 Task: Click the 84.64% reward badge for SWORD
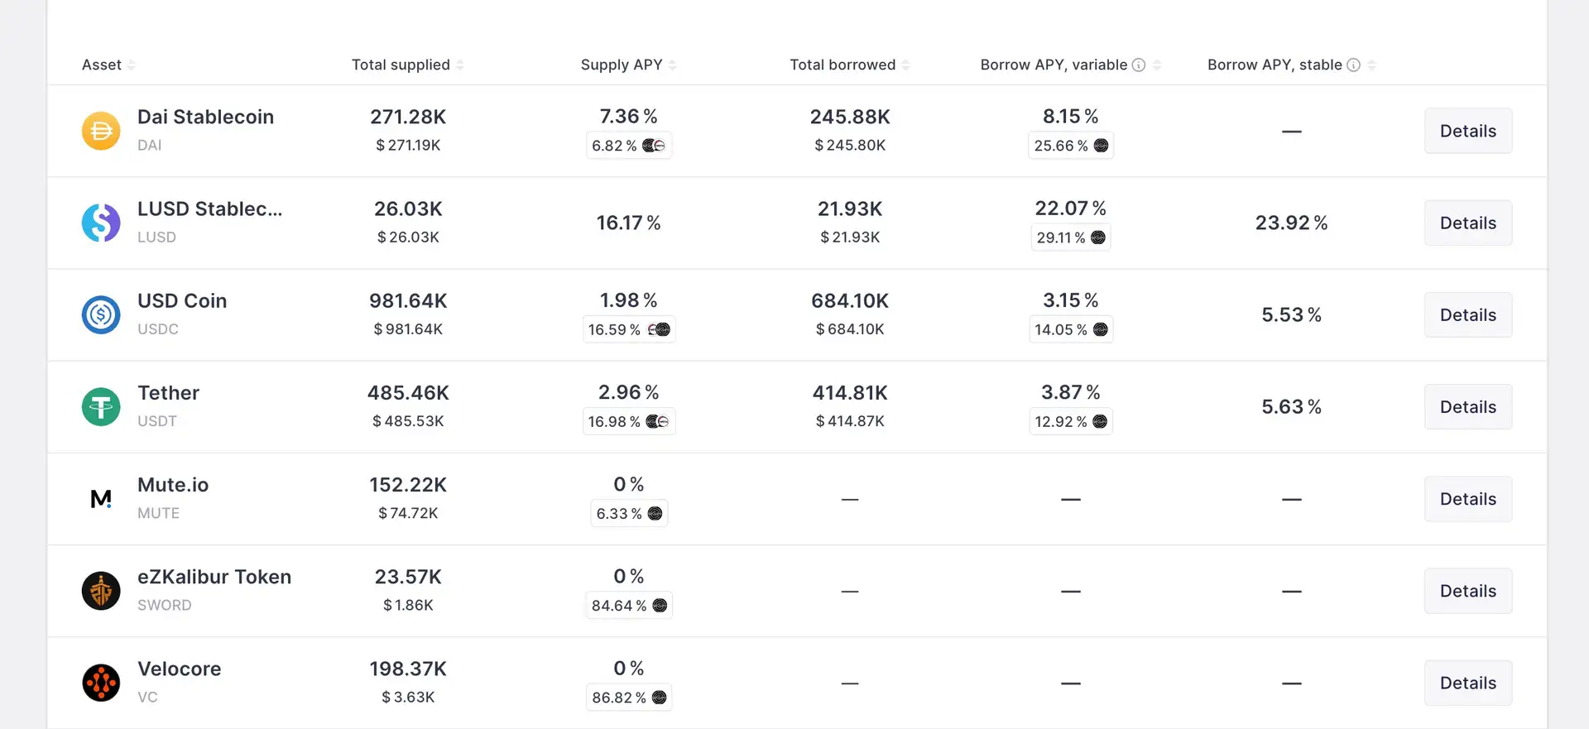point(628,606)
